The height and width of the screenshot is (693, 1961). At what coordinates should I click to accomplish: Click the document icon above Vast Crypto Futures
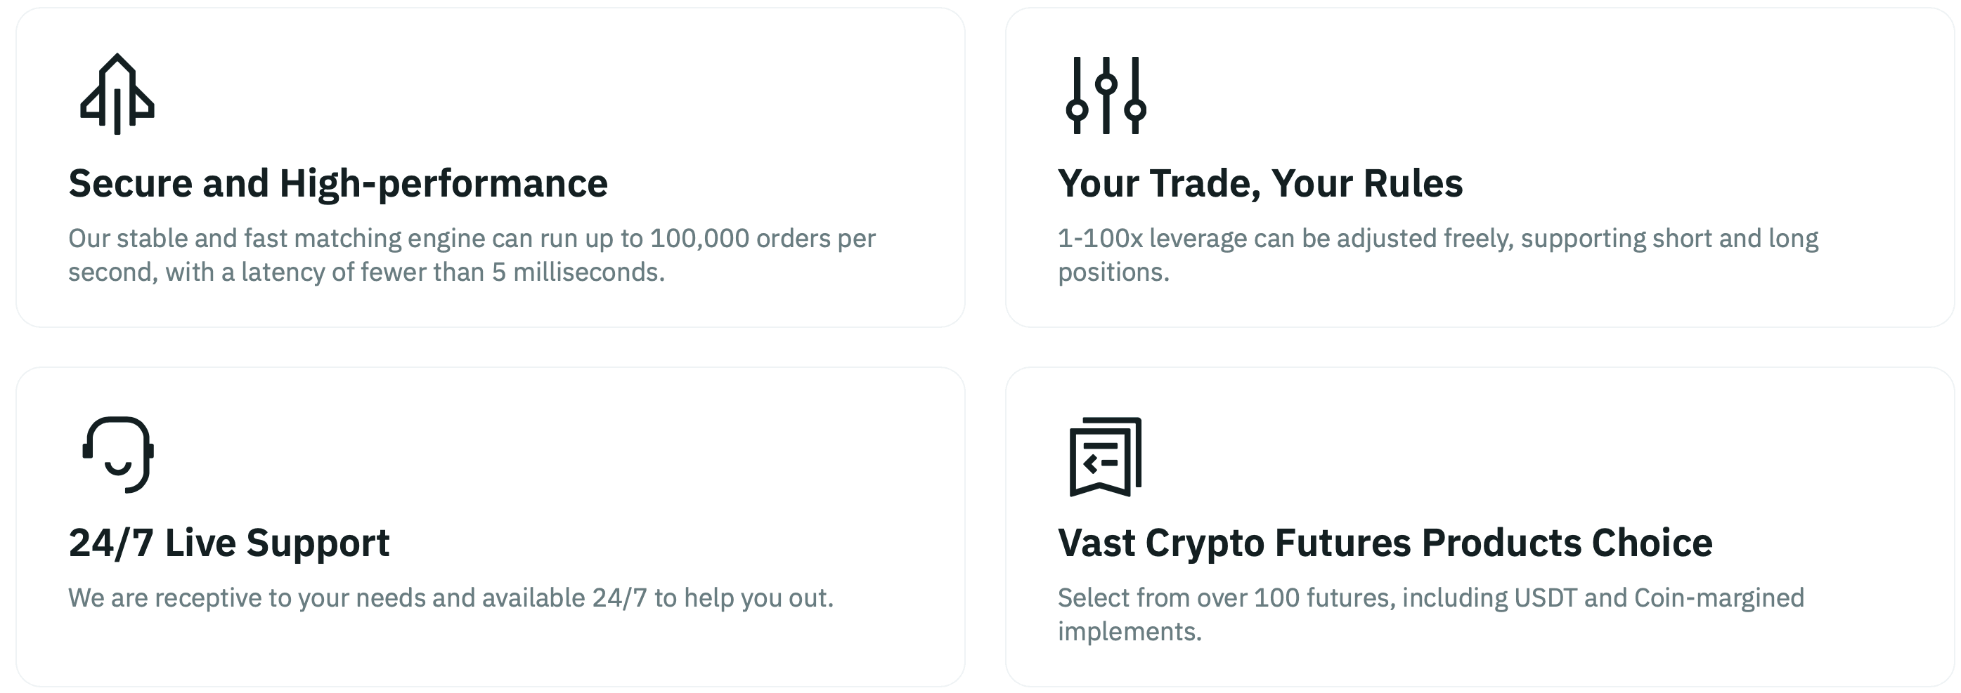(x=1106, y=456)
